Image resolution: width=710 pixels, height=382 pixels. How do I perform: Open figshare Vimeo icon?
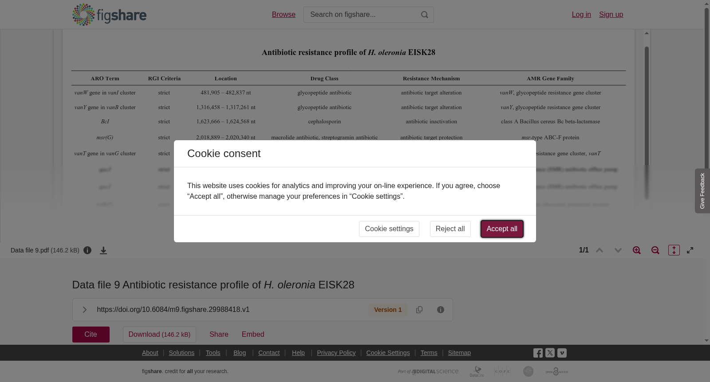coord(562,353)
